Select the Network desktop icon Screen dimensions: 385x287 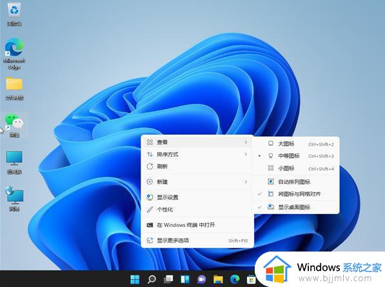[x=14, y=199]
